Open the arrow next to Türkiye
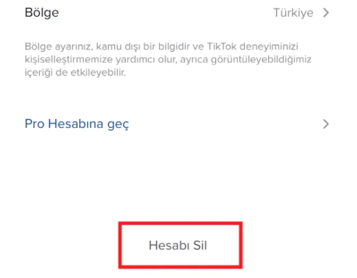Screen dimensions: 357x278 coord(326,12)
